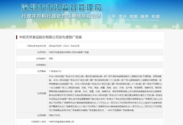Click the 深圳市市场监督管理局 header title
This screenshot has width=183, height=125.
[x=61, y=7]
